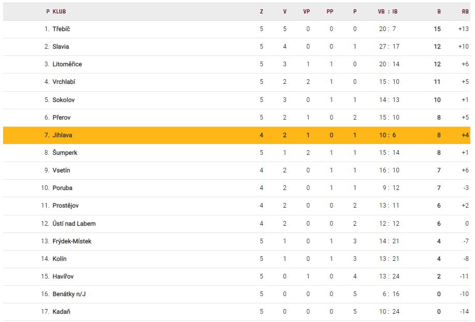Open the Prostějov team entry
This screenshot has height=322, width=475.
coord(65,206)
